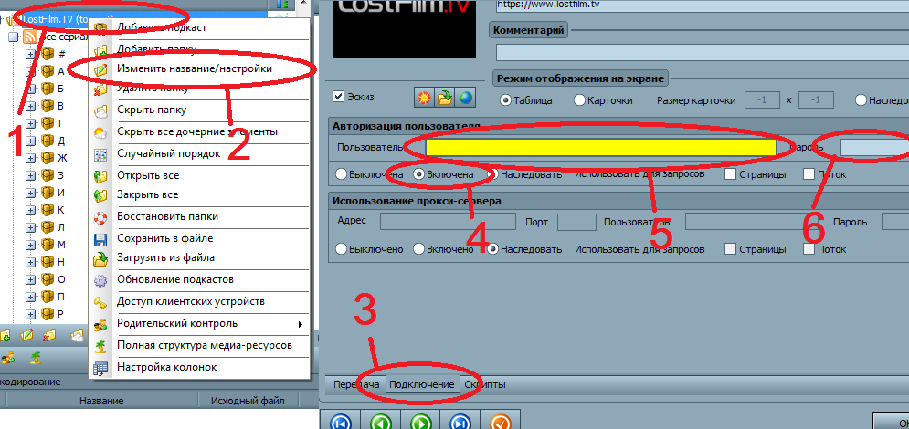Collapse the 'Все сериалы' RSS tree node
Image resolution: width=909 pixels, height=429 pixels.
[x=13, y=37]
